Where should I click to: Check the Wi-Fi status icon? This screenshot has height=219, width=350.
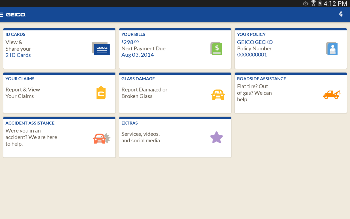(313, 3)
